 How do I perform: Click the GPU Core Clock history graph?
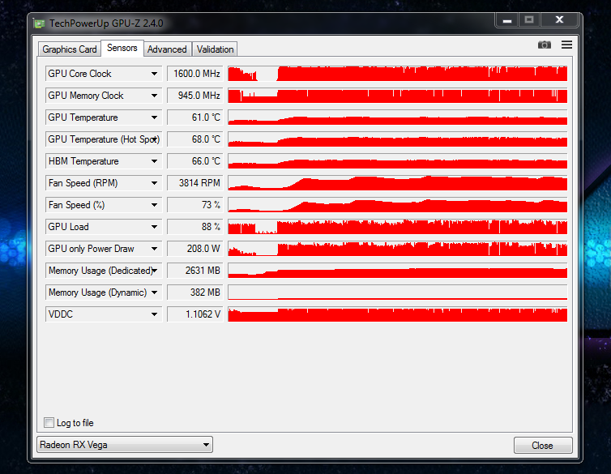coord(397,74)
